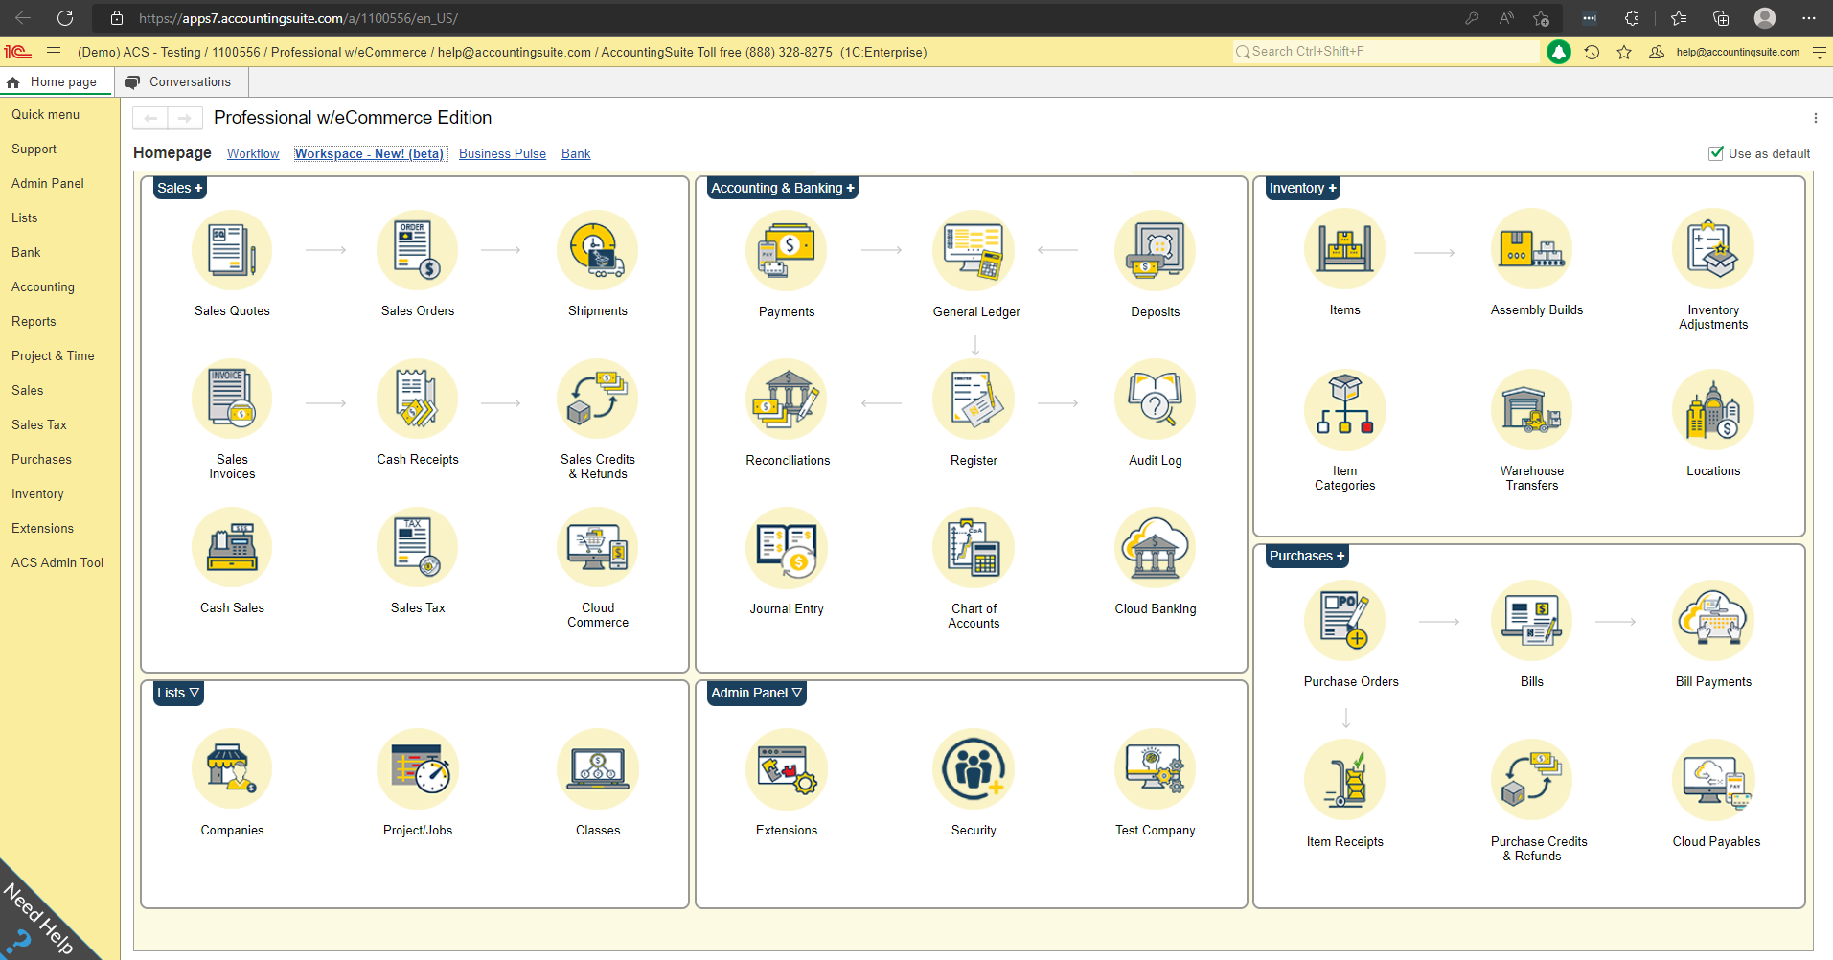This screenshot has width=1833, height=960.
Task: Open the Register icon
Action: [x=974, y=400]
